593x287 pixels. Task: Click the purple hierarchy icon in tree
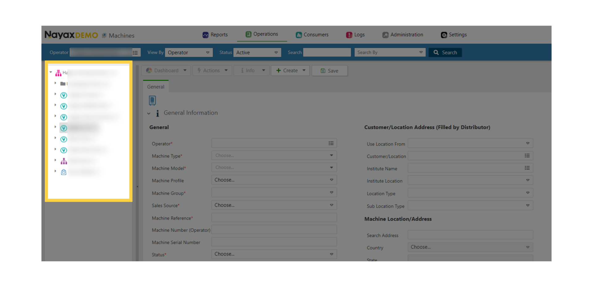64,161
